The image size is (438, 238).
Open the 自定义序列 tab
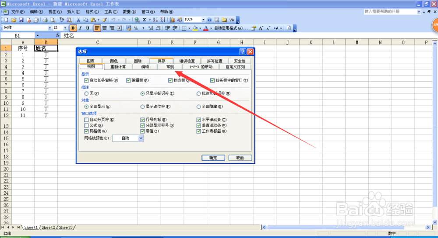pos(235,67)
